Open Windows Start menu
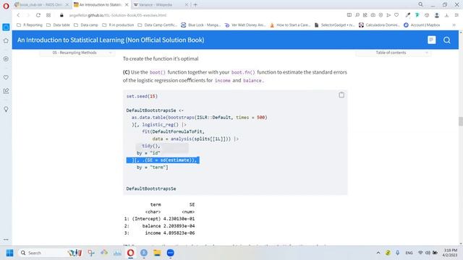 (9, 253)
